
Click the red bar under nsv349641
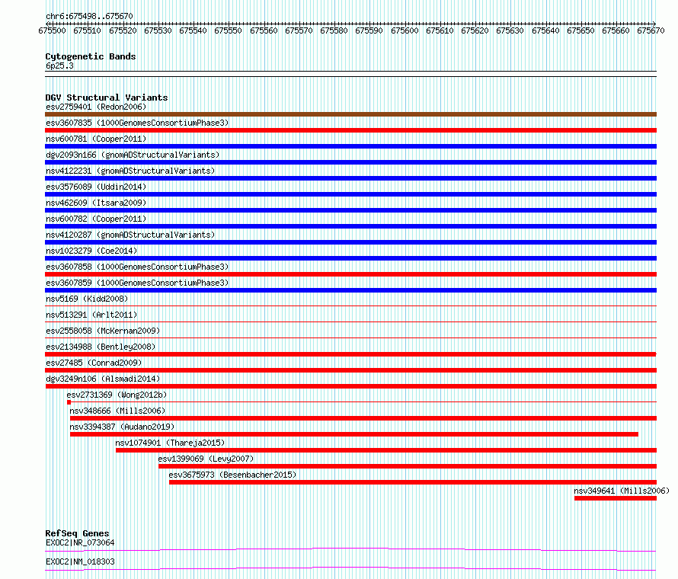[616, 498]
